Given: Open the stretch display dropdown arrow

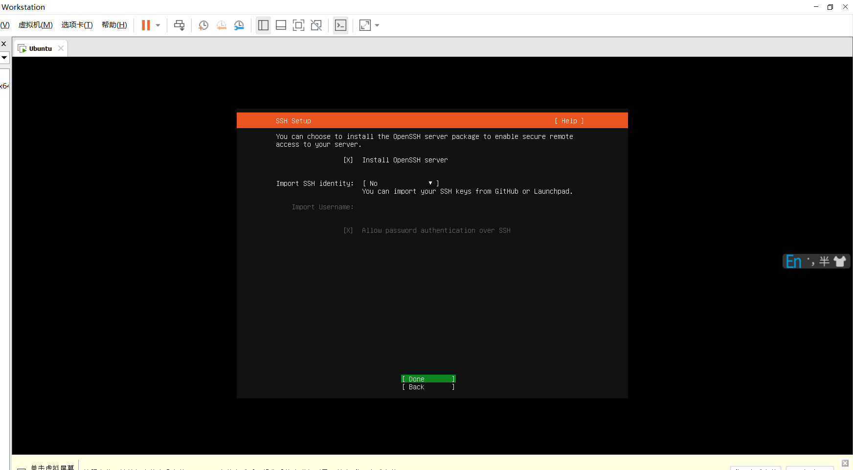Looking at the screenshot, I should pyautogui.click(x=377, y=25).
